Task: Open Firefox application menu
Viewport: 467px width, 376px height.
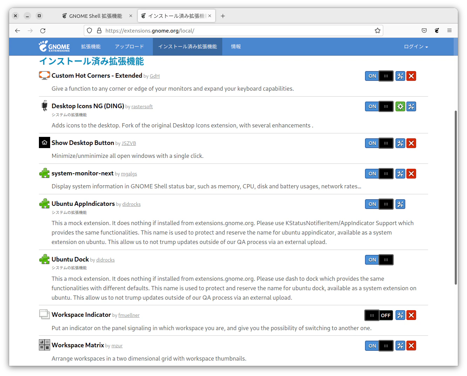Action: (449, 30)
